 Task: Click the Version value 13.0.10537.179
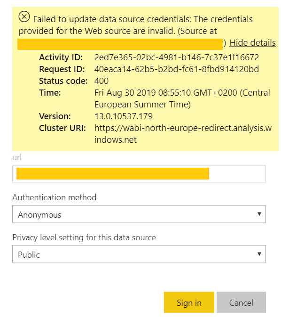pos(124,116)
